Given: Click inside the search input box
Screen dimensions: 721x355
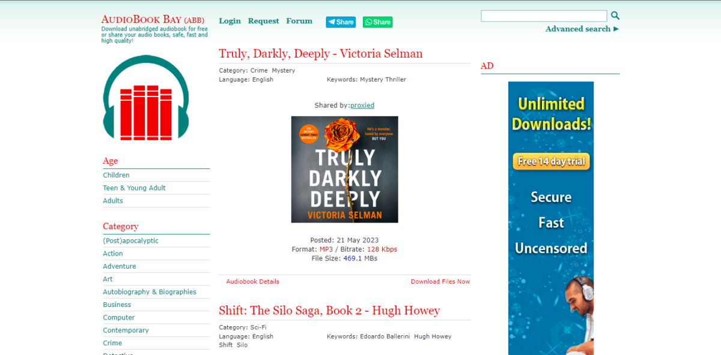Looking at the screenshot, I should (x=543, y=16).
